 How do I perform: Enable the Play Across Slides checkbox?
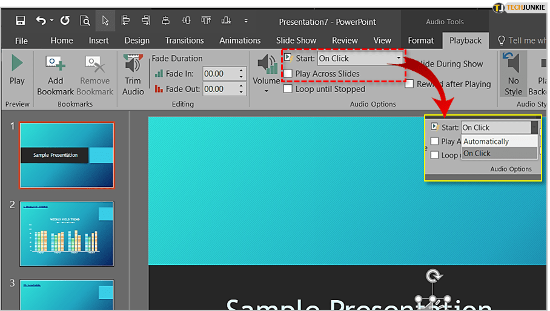[x=288, y=74]
